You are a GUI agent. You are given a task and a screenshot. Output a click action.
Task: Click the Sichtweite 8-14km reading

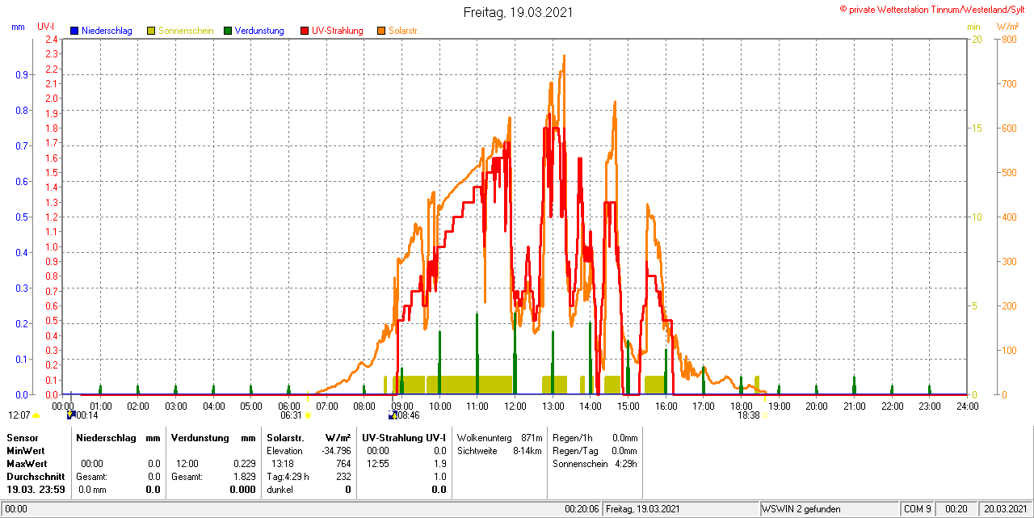click(499, 450)
